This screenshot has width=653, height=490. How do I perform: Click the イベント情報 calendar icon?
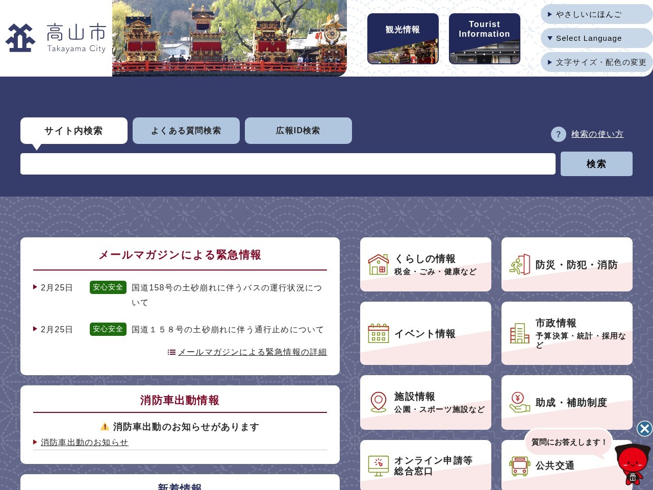378,333
